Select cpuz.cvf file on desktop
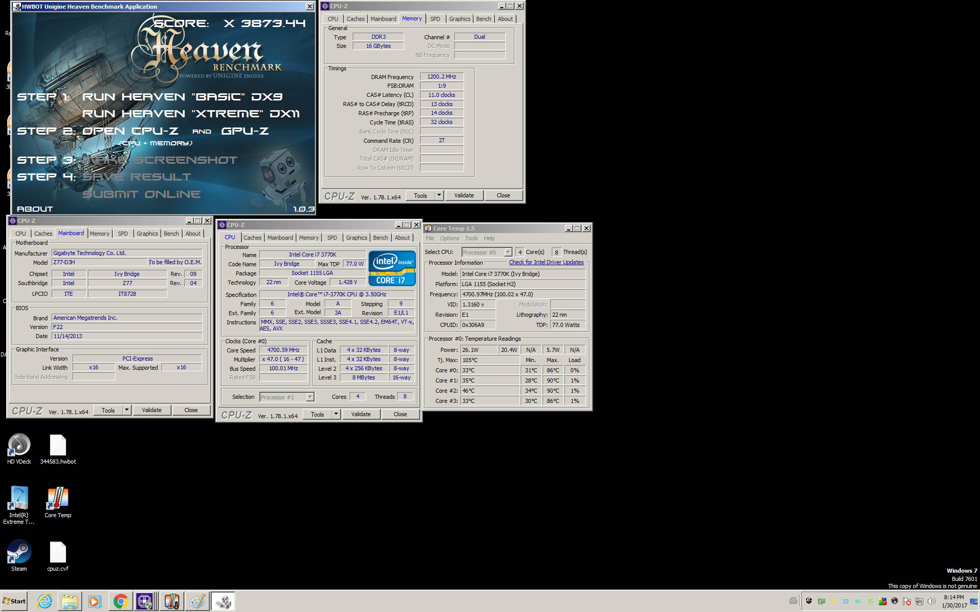The width and height of the screenshot is (980, 612). coord(58,556)
